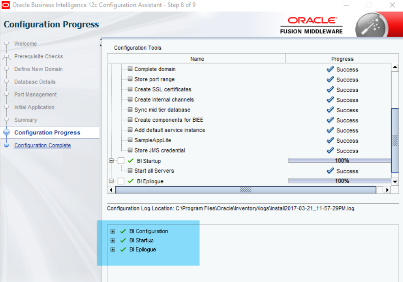
Task: Select the Configuration Progress step
Action: 47,132
